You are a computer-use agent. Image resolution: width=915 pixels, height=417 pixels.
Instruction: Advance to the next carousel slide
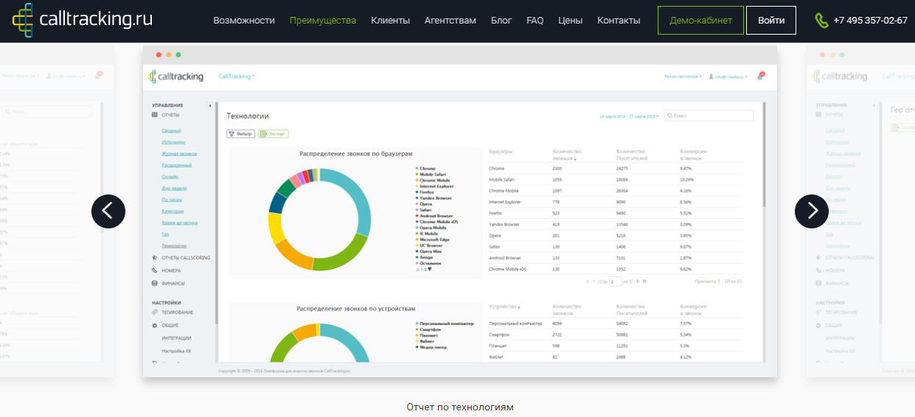point(812,211)
